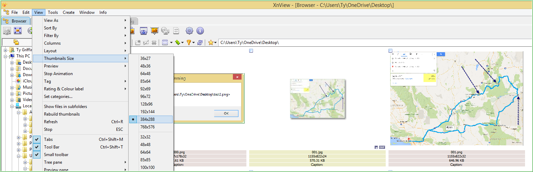Select the large 001.png map thumbnail
Screen dimensions: 533x172
456,98
